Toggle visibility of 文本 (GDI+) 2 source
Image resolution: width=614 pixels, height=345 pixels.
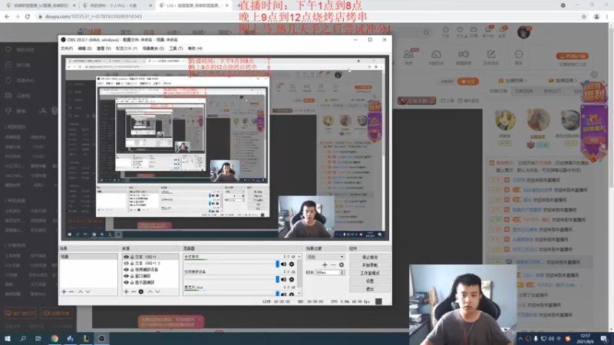pyautogui.click(x=126, y=263)
